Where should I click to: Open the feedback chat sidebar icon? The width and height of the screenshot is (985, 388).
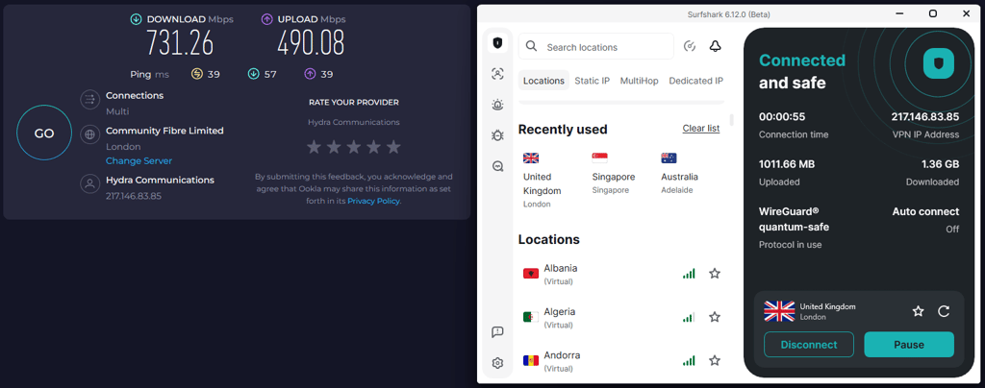(x=497, y=332)
